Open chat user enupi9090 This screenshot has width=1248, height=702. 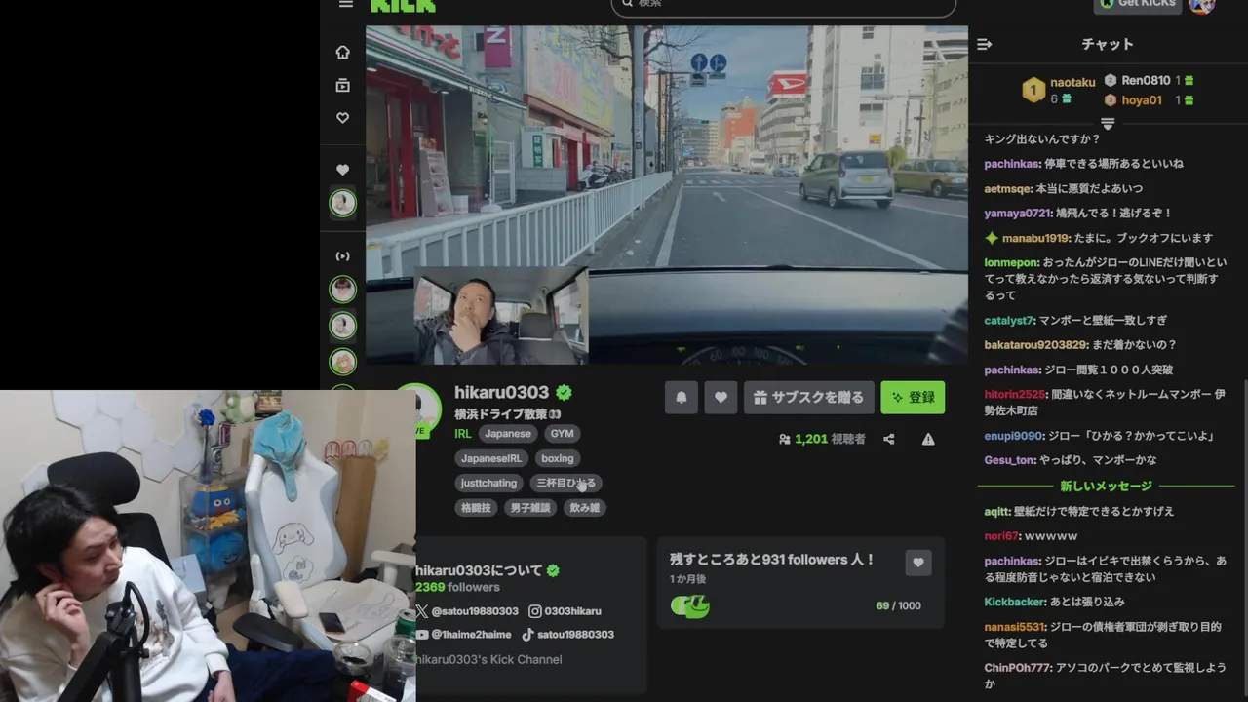1014,436
